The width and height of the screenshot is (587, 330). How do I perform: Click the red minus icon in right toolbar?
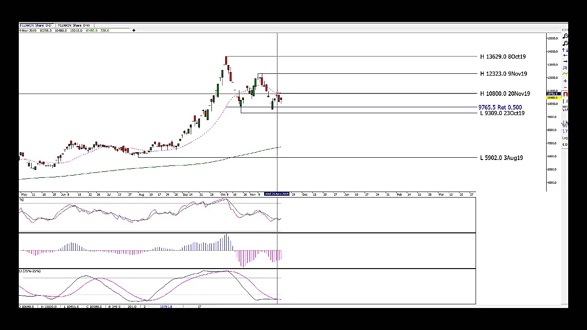pos(565,87)
